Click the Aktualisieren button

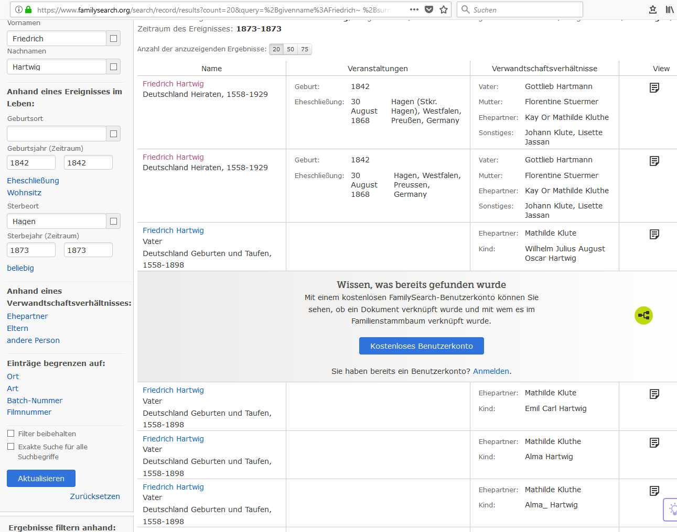(41, 479)
